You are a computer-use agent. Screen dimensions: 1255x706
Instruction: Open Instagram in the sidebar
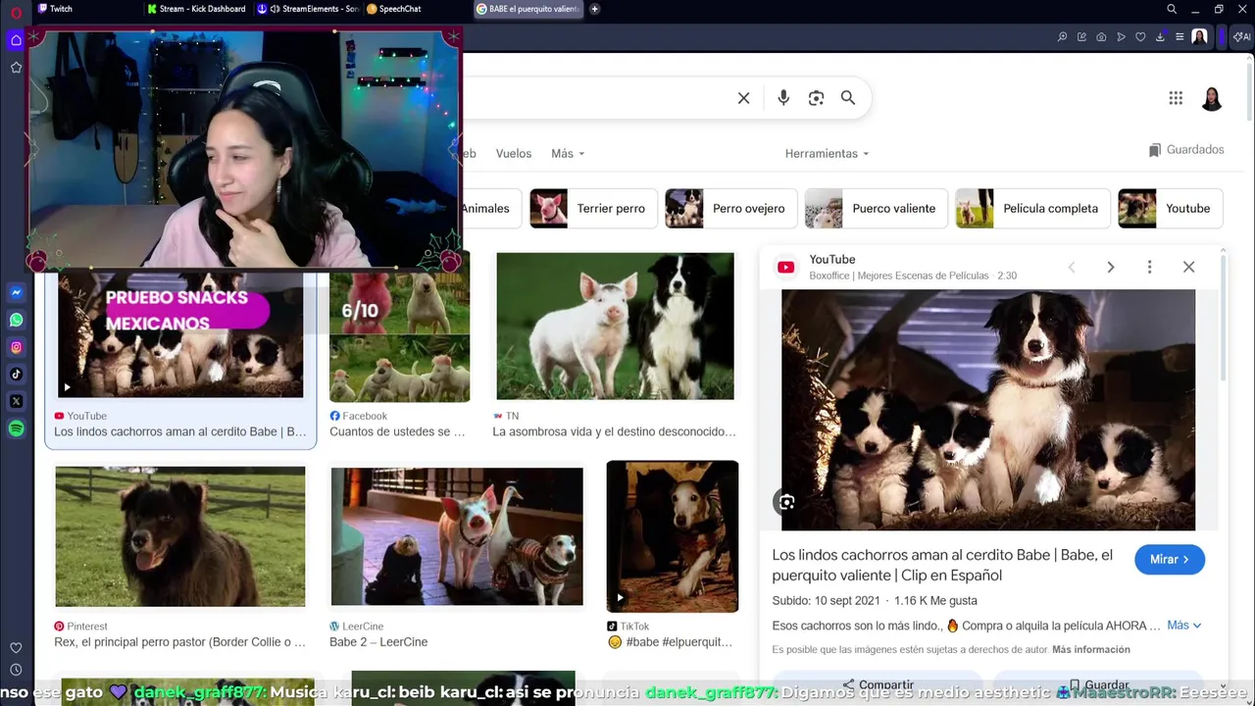click(16, 347)
